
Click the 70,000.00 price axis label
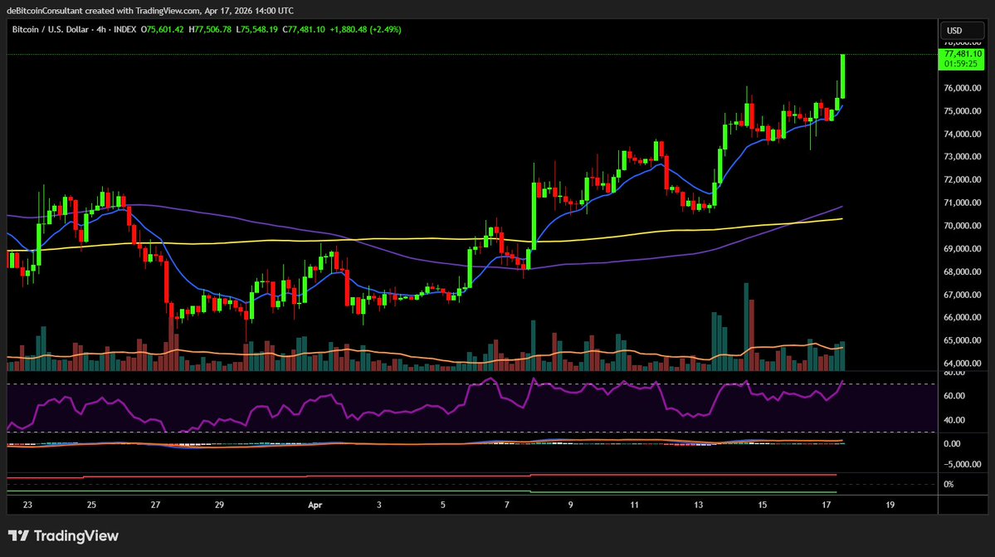963,226
